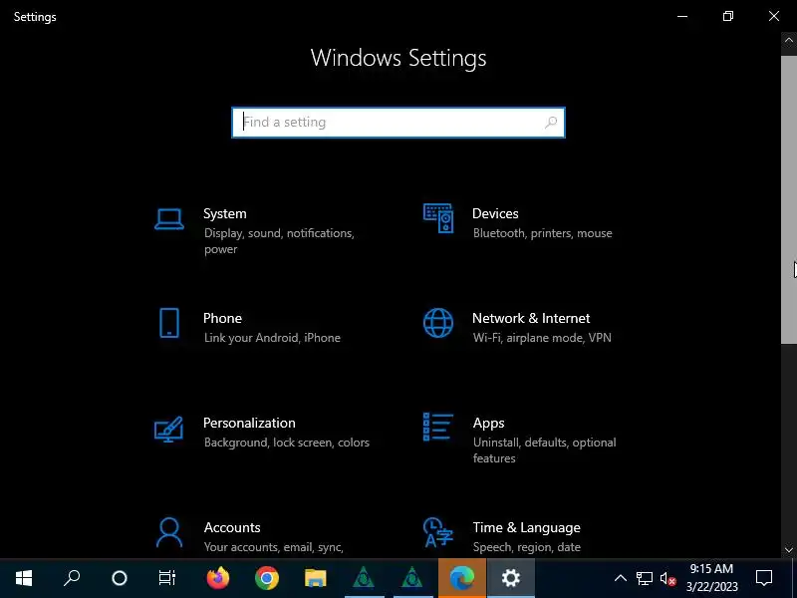Switch to first green triangle app on taskbar
The height and width of the screenshot is (598, 797).
pos(364,578)
